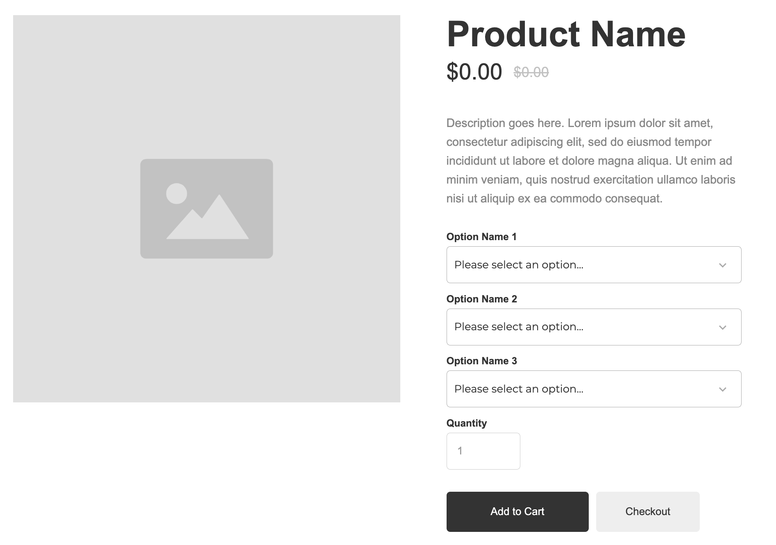Click the gray product image area
776x545 pixels.
(206, 209)
